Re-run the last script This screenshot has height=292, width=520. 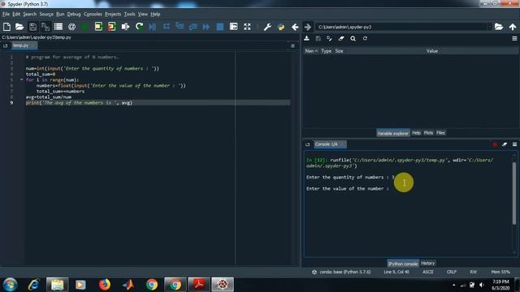(x=139, y=27)
